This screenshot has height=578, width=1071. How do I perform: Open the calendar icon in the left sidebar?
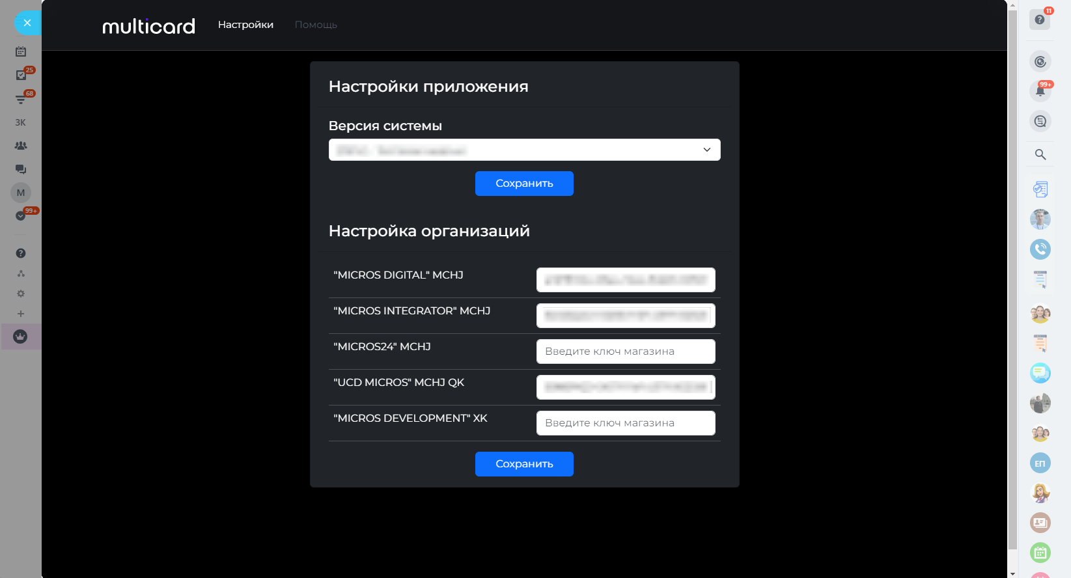pos(21,51)
